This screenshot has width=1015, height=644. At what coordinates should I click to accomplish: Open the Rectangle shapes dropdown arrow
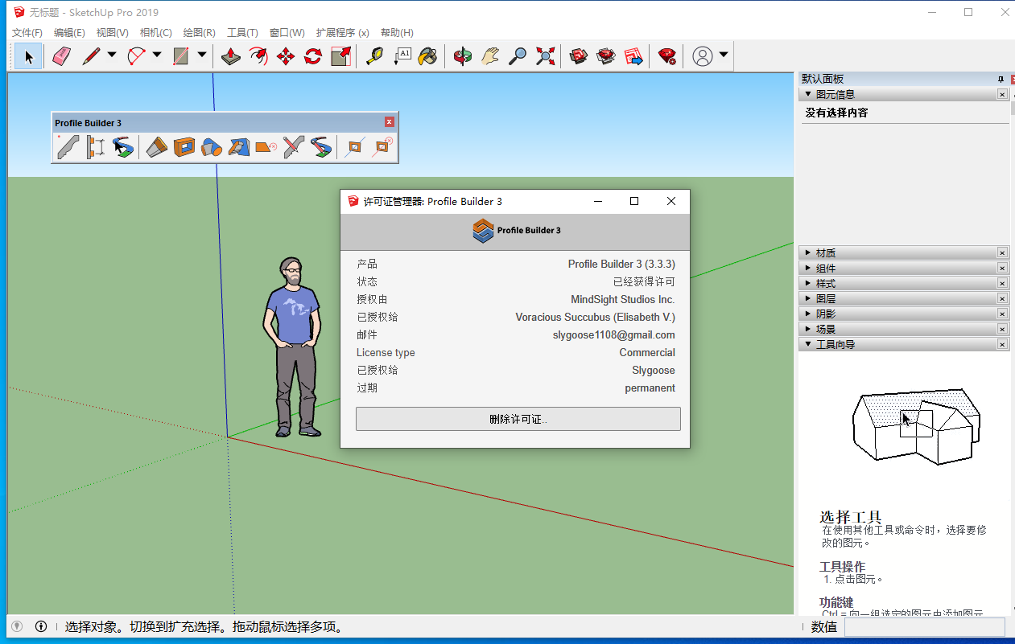pos(202,55)
